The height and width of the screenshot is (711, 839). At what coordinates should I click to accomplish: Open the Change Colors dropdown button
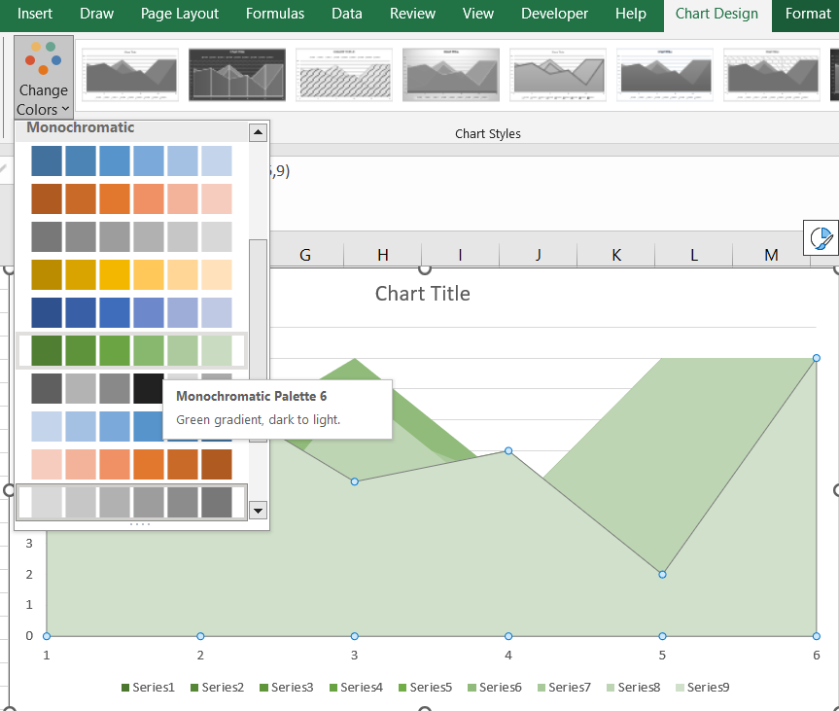coord(44,79)
